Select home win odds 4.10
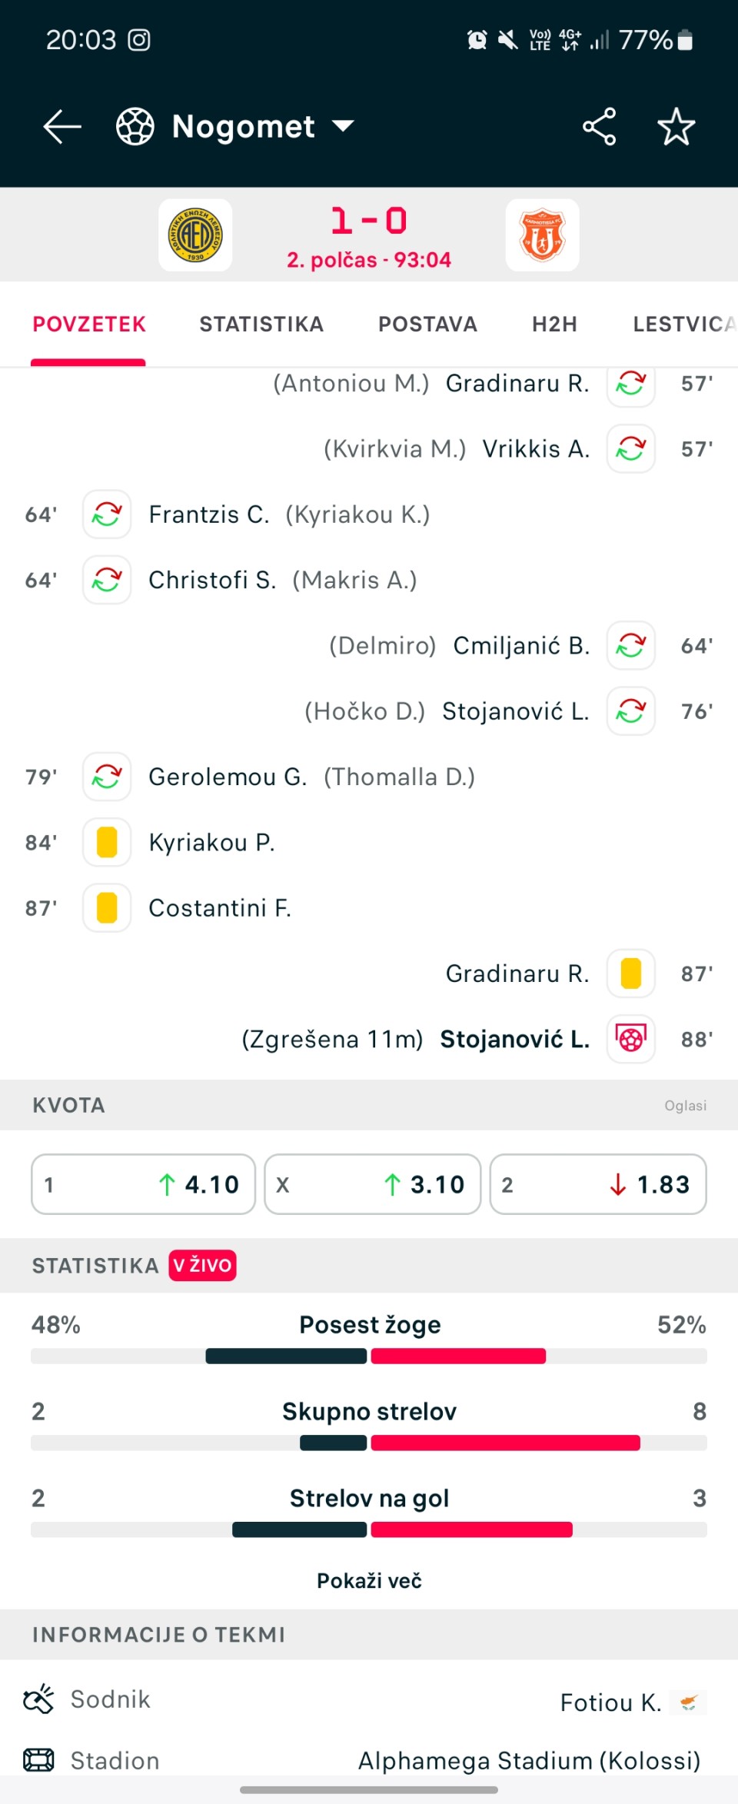The width and height of the screenshot is (738, 1804). pos(143,1184)
